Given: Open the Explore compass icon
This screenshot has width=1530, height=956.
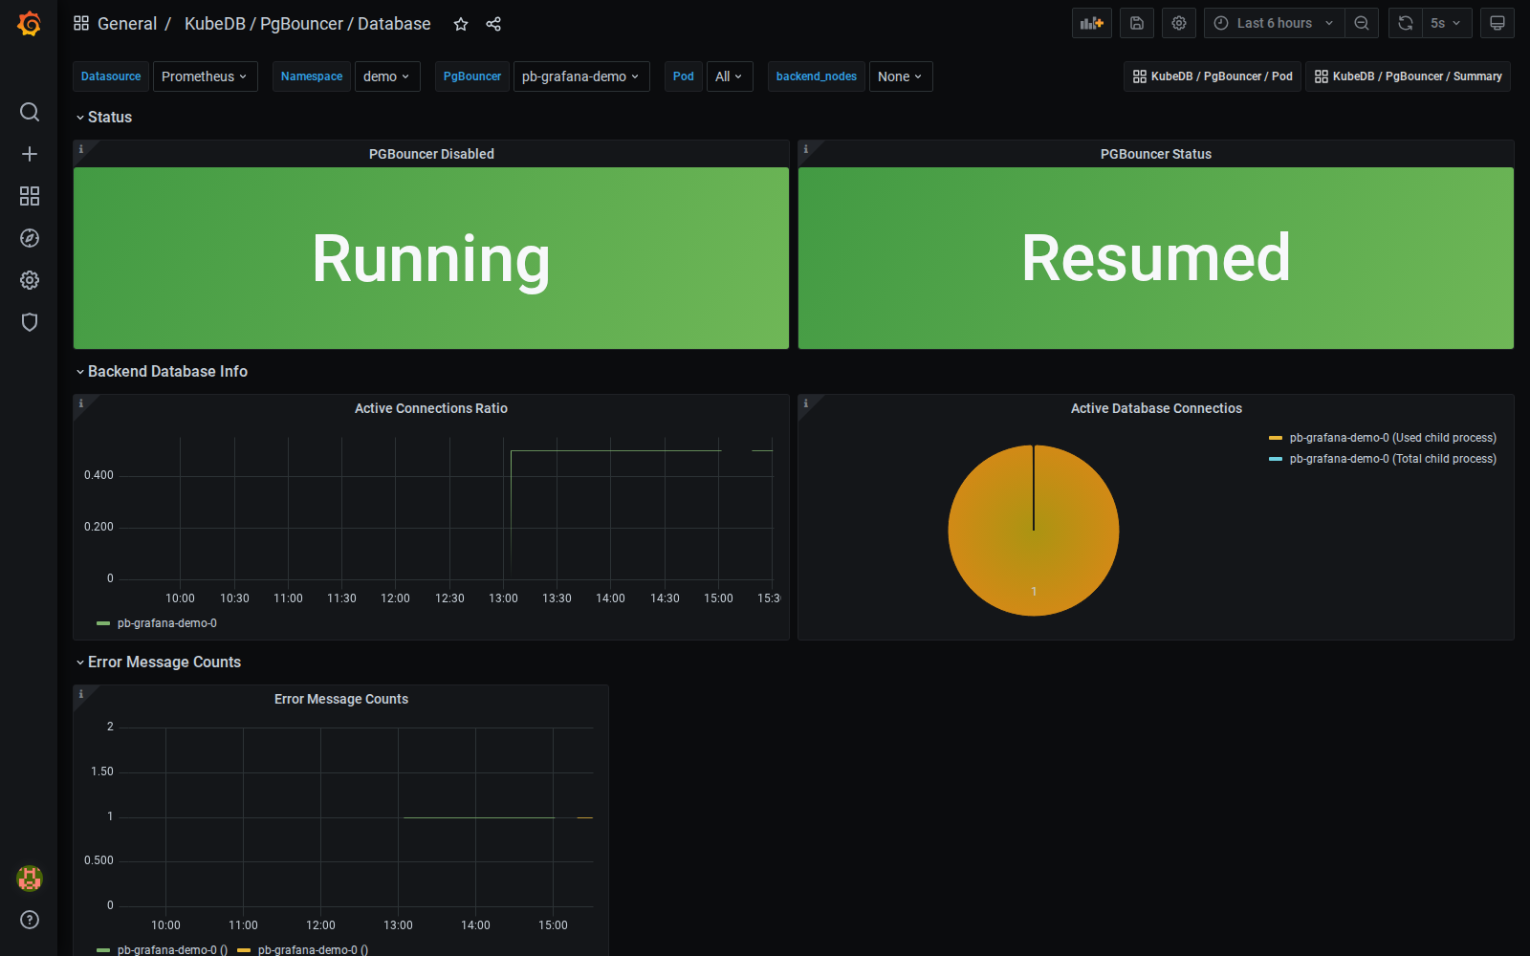Looking at the screenshot, I should click(x=30, y=238).
